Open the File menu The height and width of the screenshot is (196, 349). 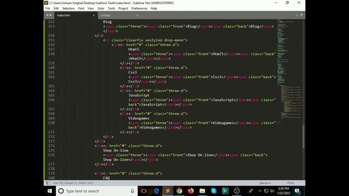click(47, 9)
